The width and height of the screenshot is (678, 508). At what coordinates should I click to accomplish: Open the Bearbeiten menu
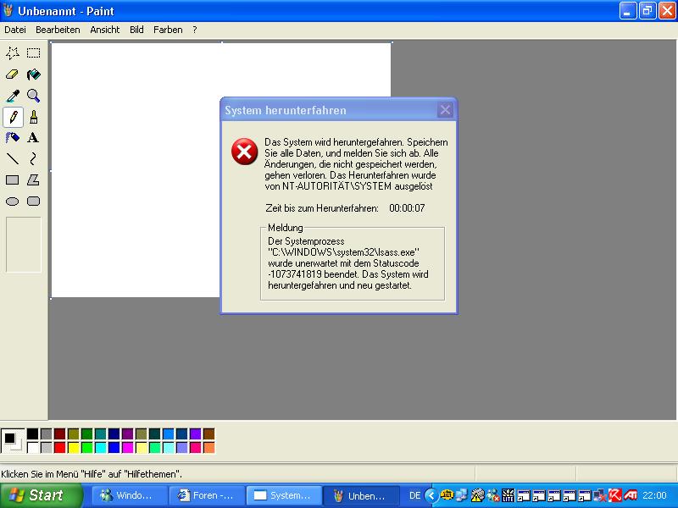58,30
